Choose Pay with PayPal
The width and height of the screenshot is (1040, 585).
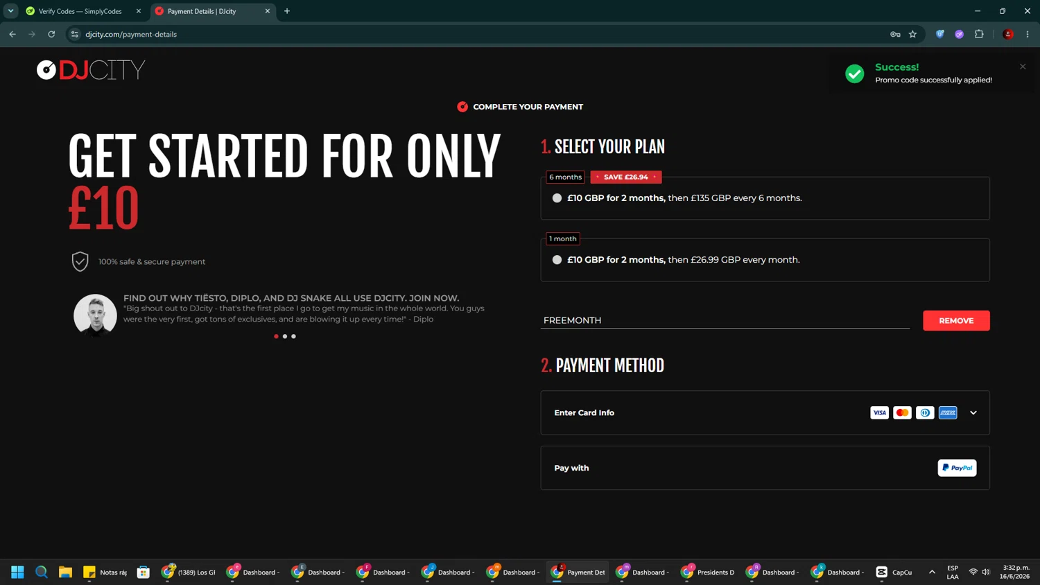coord(765,468)
